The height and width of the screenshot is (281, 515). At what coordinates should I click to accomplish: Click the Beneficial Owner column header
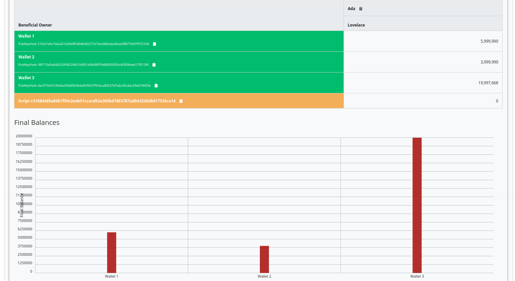point(35,25)
